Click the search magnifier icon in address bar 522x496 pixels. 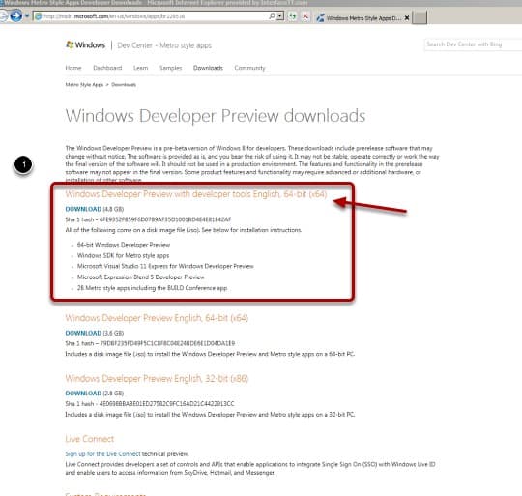click(272, 16)
